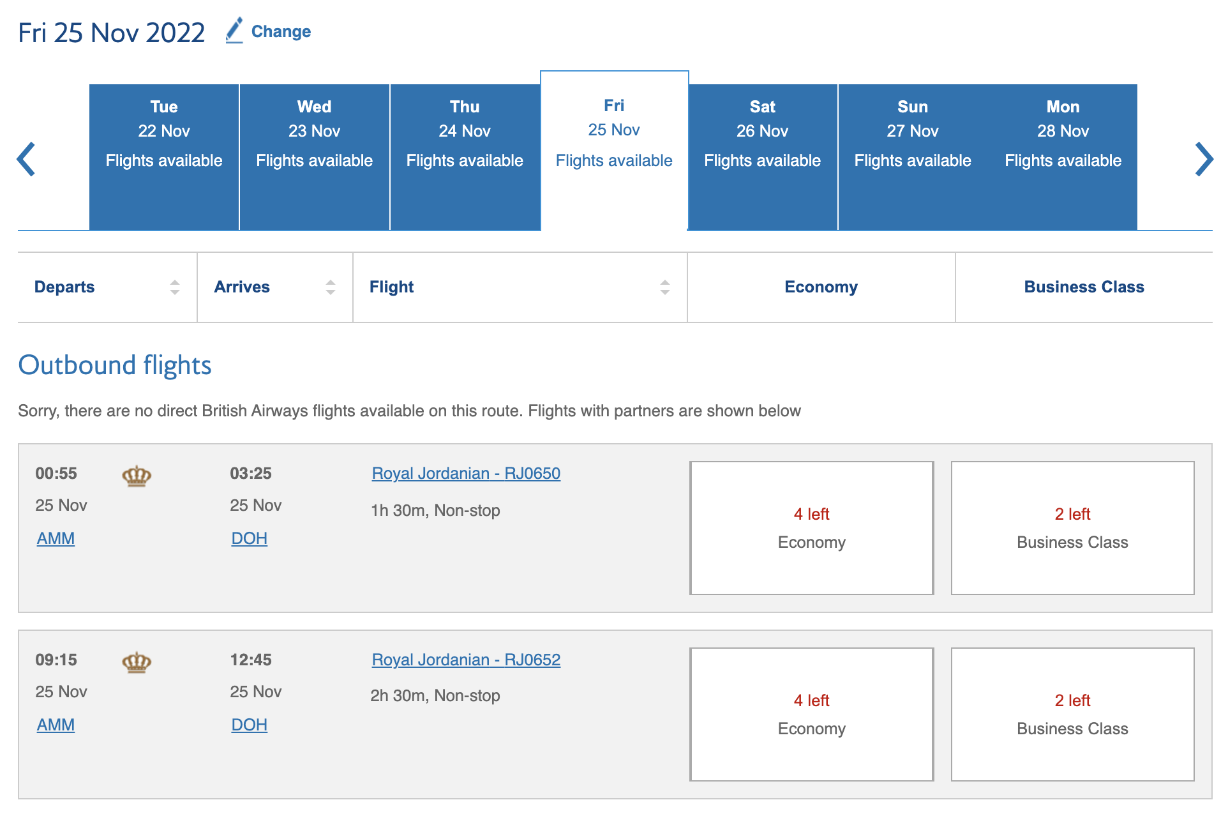Go to previous week with left arrow
This screenshot has width=1228, height=816.
[x=26, y=159]
